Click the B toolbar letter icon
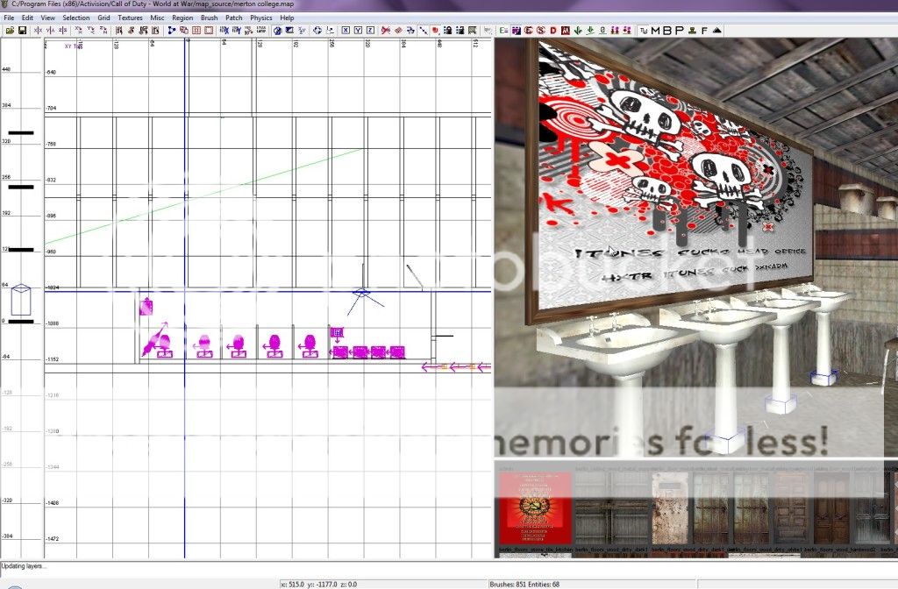 click(666, 30)
